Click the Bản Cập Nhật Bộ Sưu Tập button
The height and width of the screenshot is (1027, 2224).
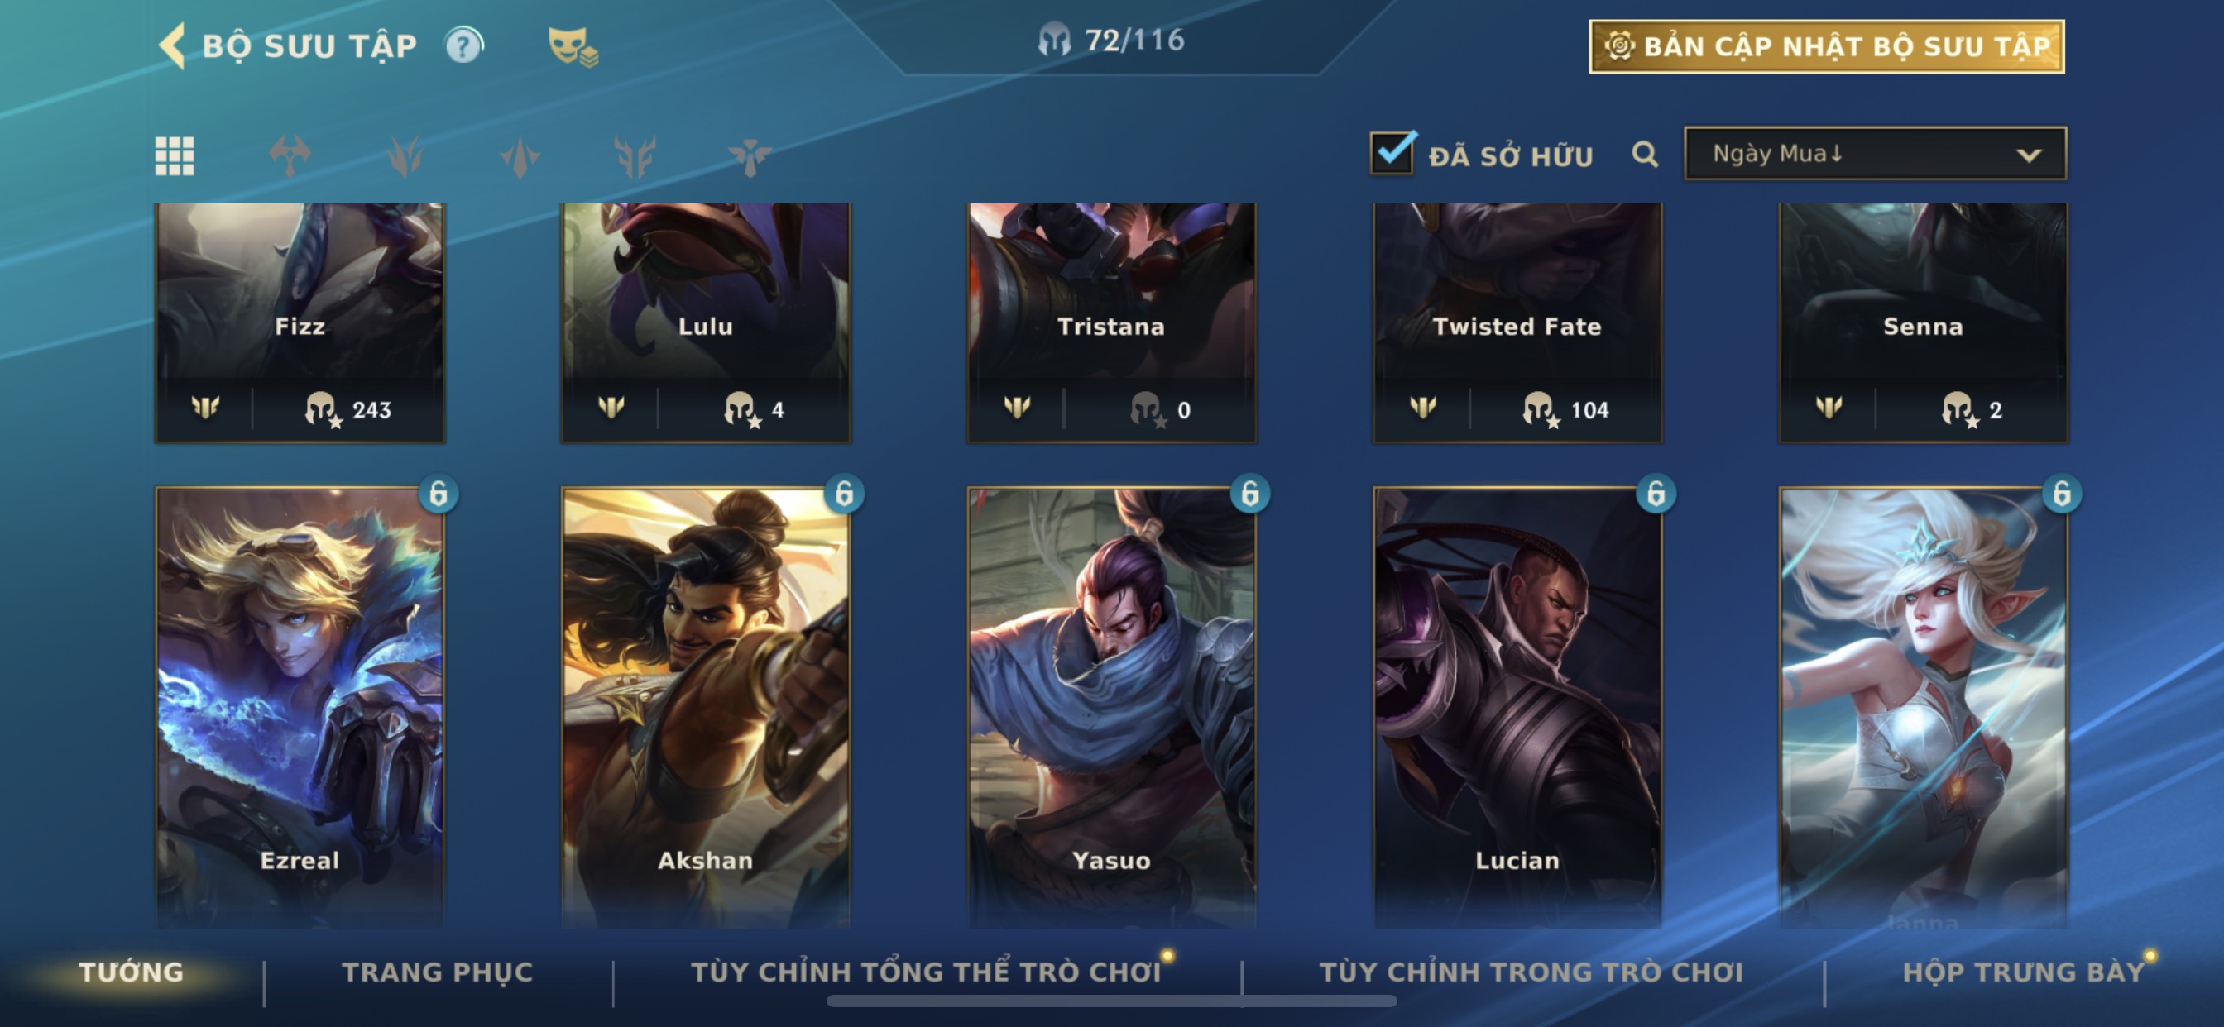(x=1826, y=46)
